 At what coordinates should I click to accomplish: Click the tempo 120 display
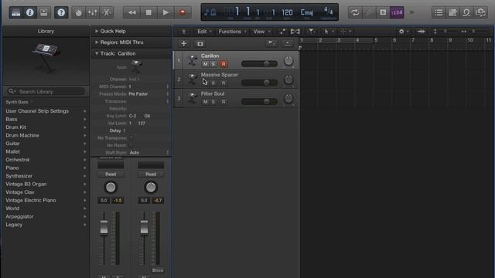click(x=287, y=12)
